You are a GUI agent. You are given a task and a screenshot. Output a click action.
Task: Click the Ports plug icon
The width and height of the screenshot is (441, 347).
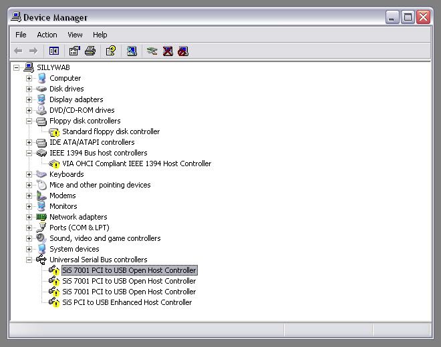point(41,228)
